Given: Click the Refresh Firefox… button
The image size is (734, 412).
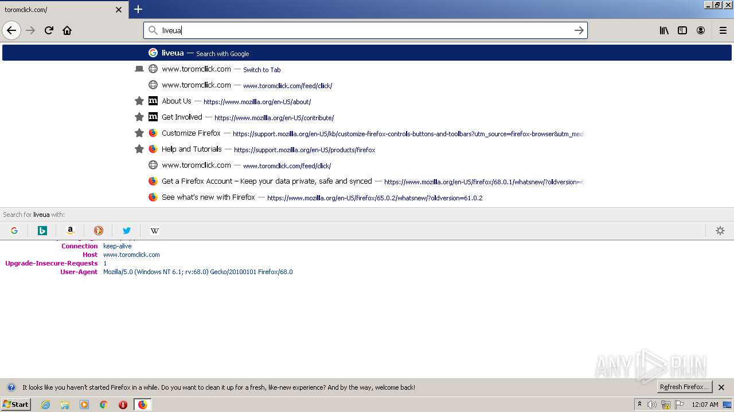Looking at the screenshot, I should [684, 387].
